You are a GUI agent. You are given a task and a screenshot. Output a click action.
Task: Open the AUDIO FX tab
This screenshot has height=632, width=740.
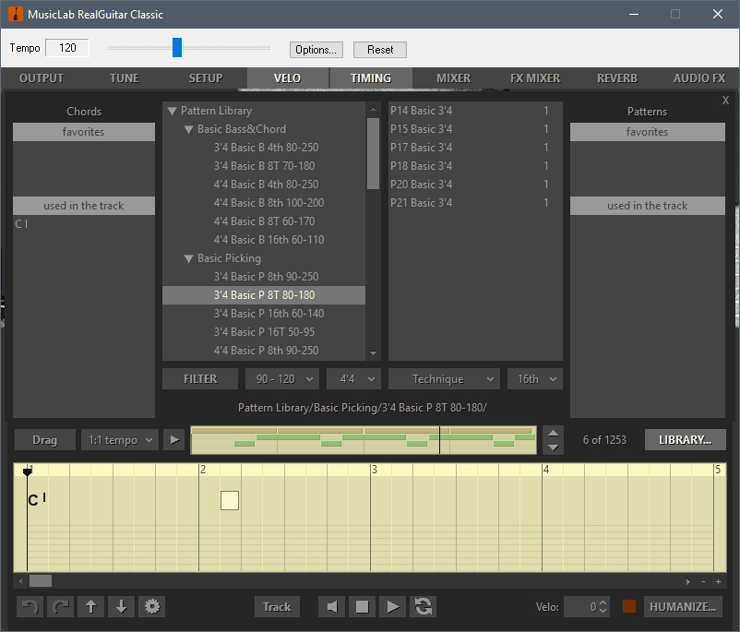click(699, 78)
